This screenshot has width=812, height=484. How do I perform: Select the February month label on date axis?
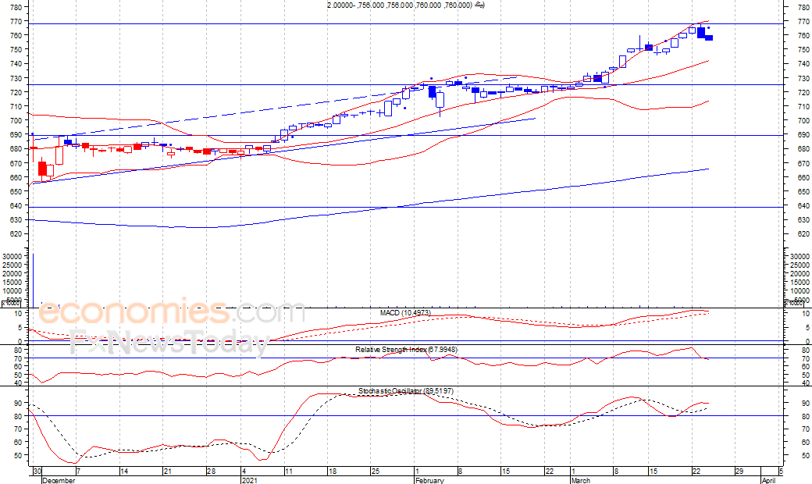tap(429, 480)
